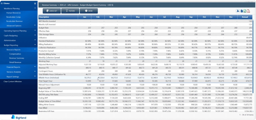Select the Contingent Hours row label
This screenshot has height=120, width=256.
pos(45,71)
